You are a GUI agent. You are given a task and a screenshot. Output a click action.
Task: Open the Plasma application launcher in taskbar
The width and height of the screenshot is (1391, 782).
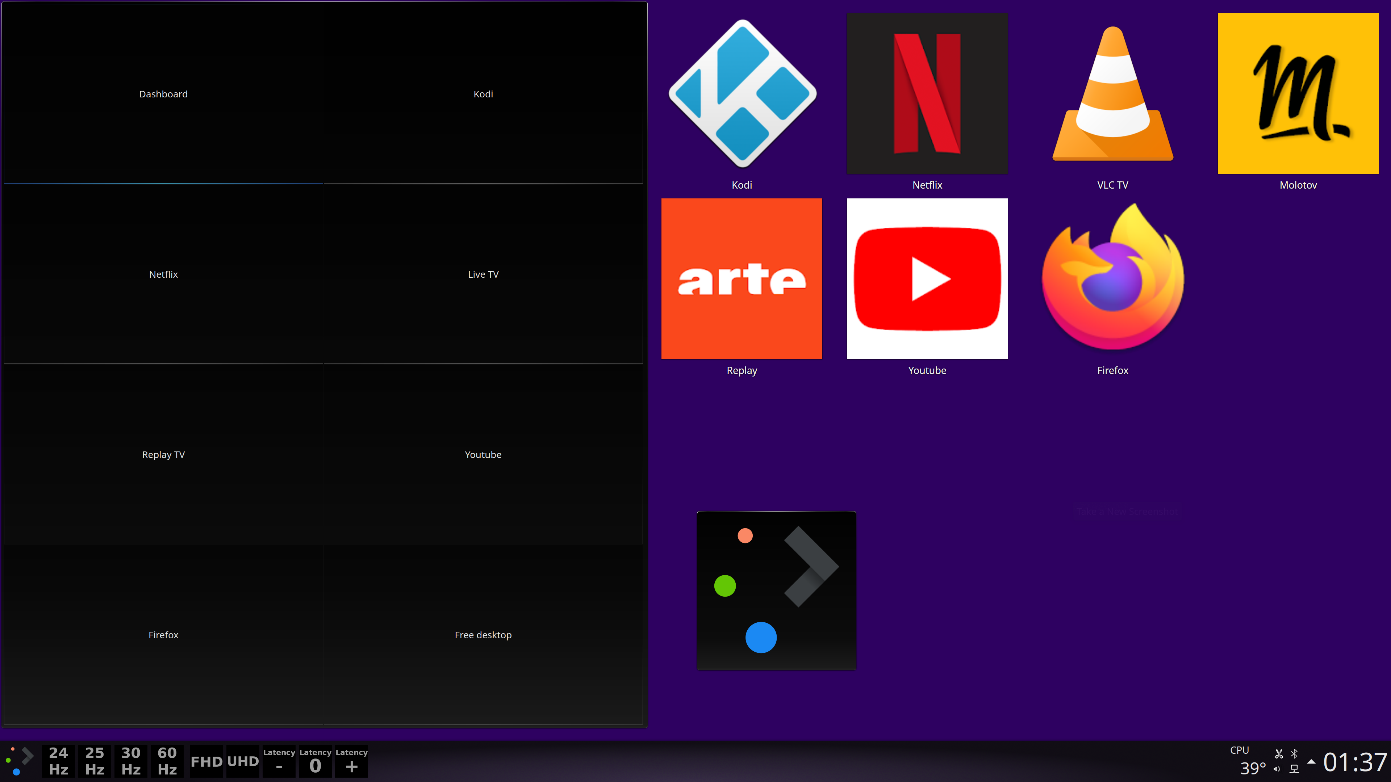coord(20,761)
